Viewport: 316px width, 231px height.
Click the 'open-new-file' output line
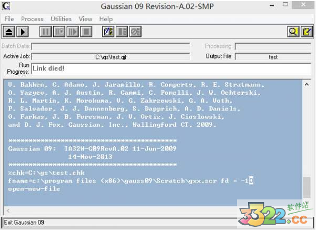(34, 189)
